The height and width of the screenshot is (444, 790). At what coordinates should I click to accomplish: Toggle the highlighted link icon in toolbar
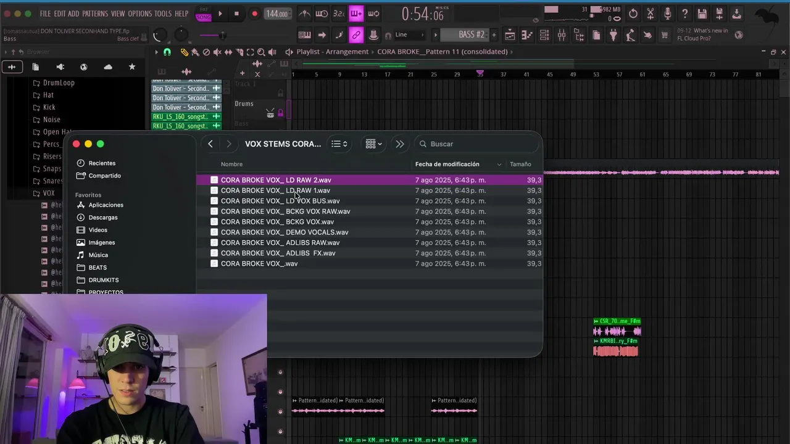coord(356,35)
